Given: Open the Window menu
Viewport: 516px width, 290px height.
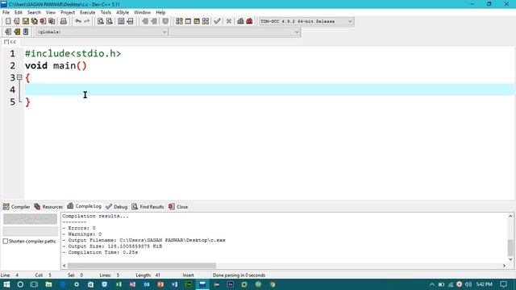Looking at the screenshot, I should (x=142, y=13).
